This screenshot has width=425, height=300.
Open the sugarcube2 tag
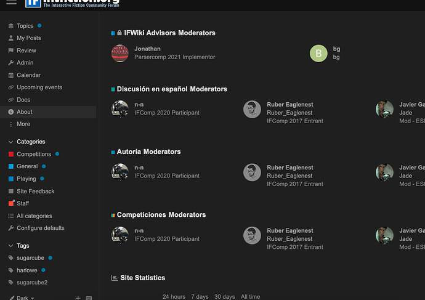point(32,283)
